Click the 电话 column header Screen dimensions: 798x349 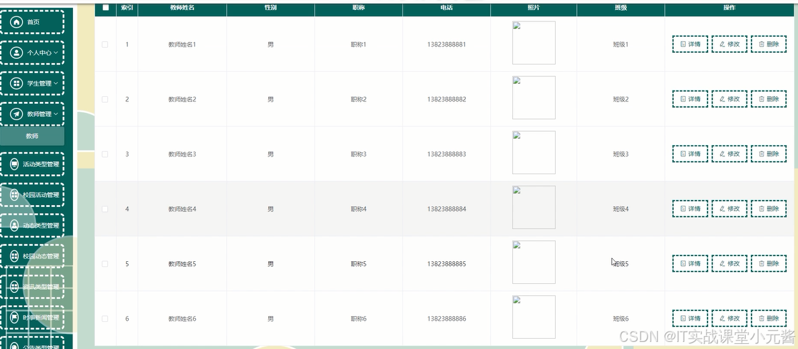[446, 8]
